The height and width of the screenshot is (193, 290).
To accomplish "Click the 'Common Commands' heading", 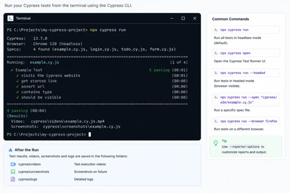I will [x=230, y=19].
